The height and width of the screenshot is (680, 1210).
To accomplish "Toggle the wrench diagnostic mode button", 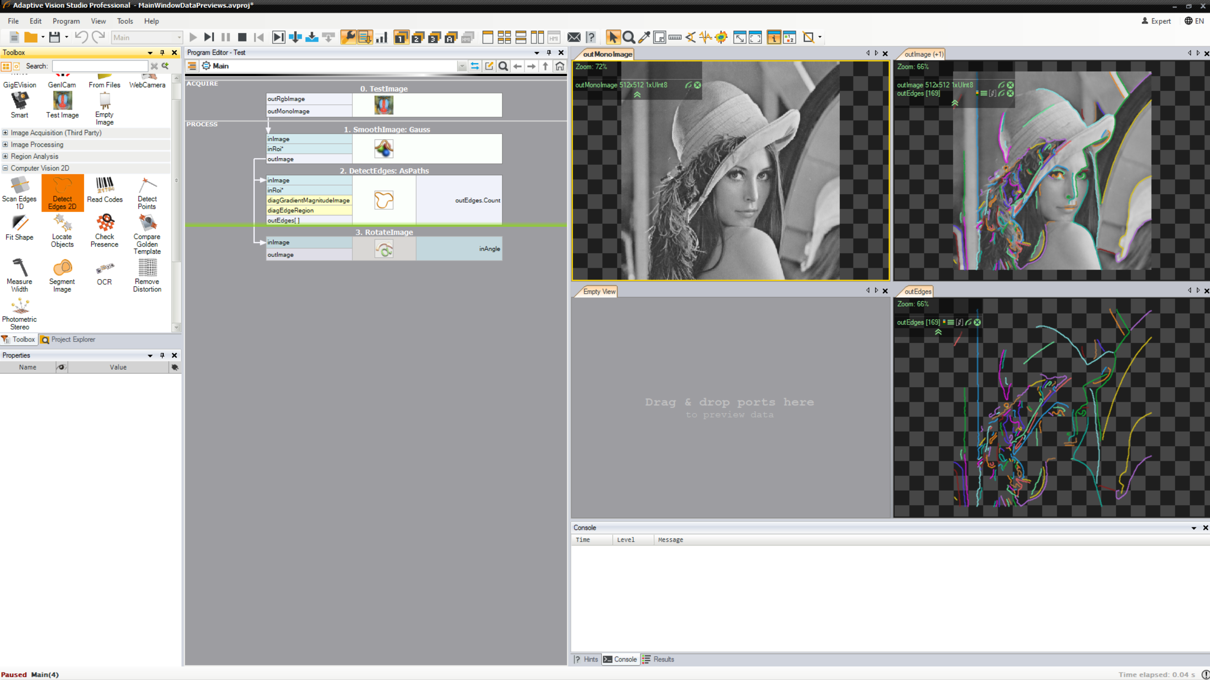I will coord(348,37).
